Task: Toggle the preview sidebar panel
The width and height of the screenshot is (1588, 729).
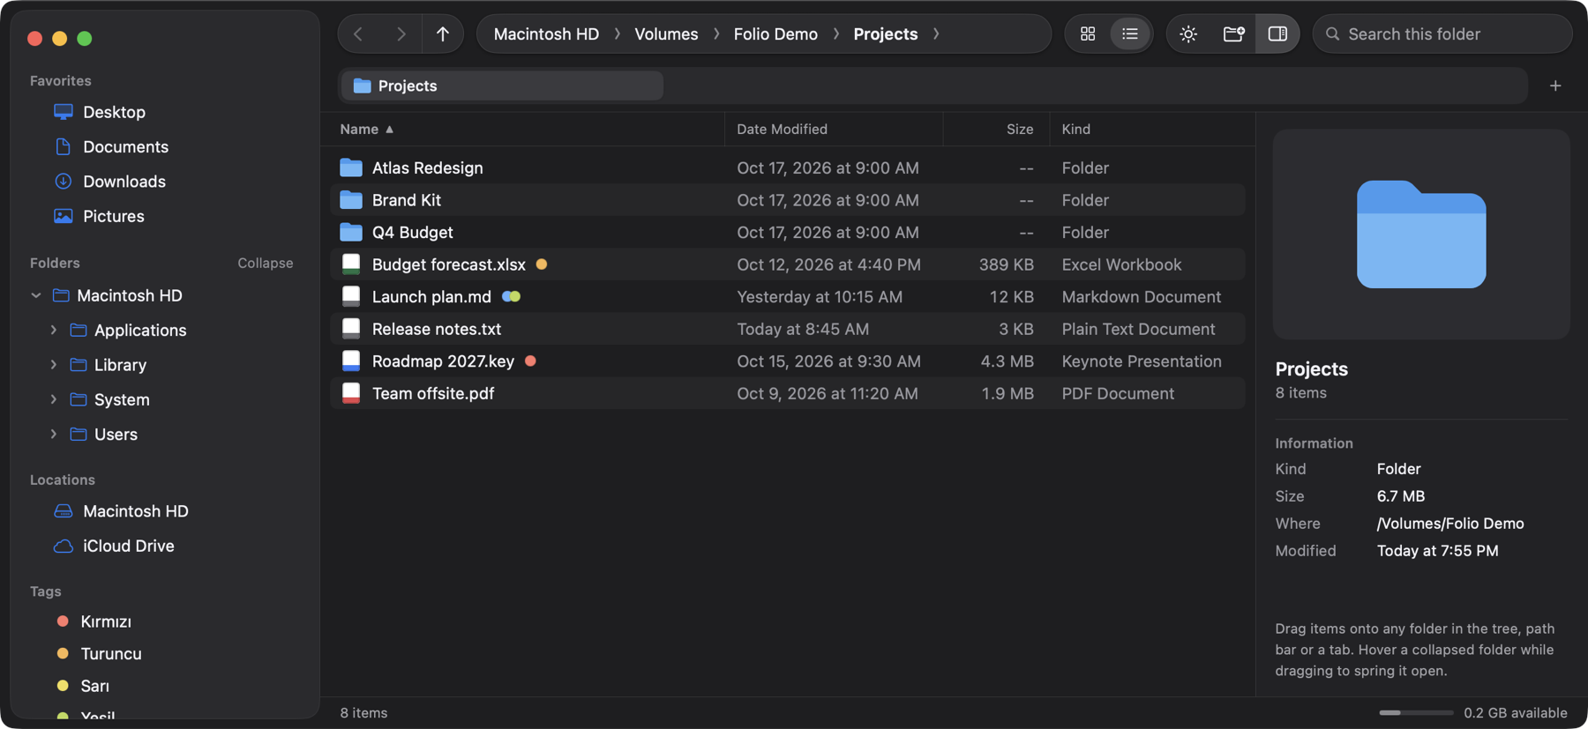Action: (x=1277, y=33)
